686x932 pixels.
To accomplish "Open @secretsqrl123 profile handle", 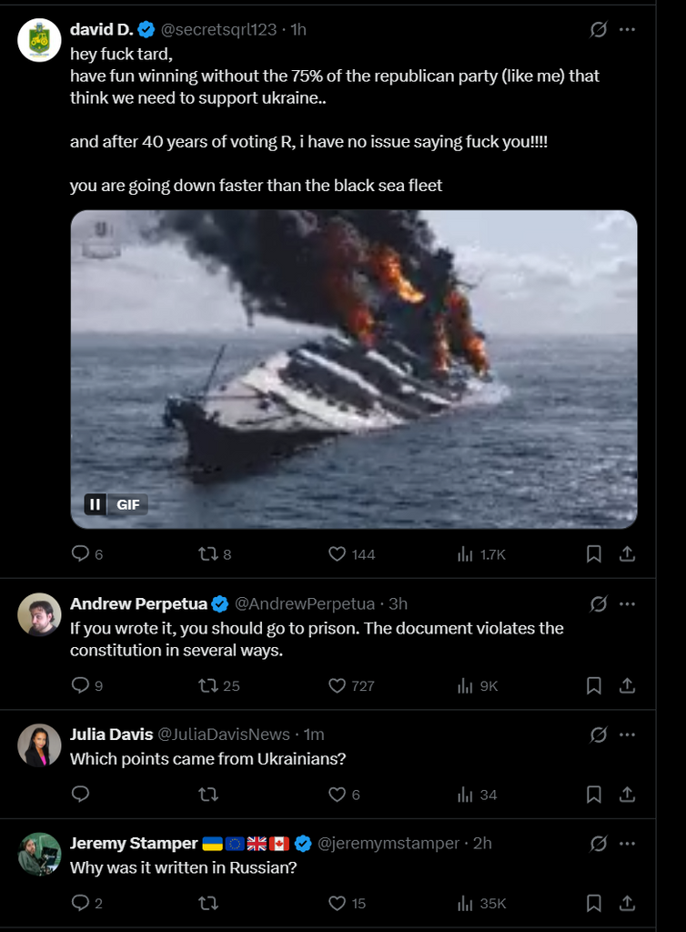I will 218,29.
